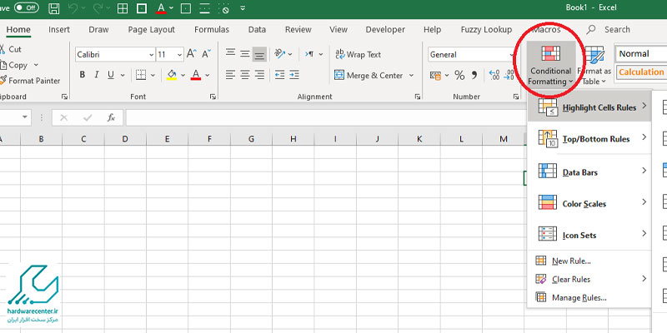Select the Calculation cell style

point(640,72)
